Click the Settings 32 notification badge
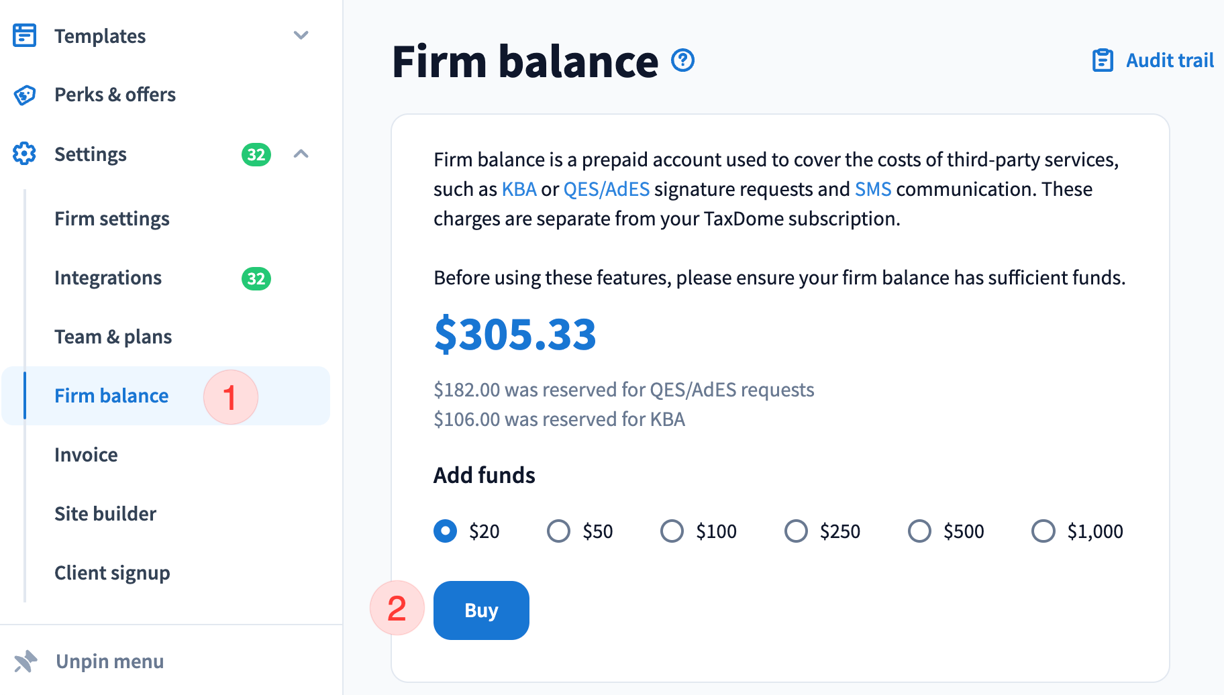The width and height of the screenshot is (1224, 695). tap(256, 154)
